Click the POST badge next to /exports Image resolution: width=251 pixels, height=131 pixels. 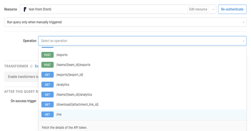point(47,55)
